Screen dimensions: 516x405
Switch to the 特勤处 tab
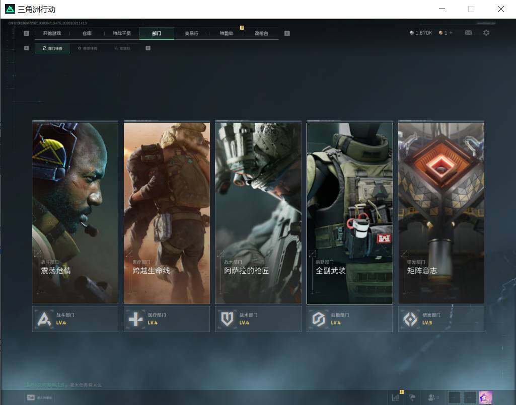pyautogui.click(x=227, y=33)
